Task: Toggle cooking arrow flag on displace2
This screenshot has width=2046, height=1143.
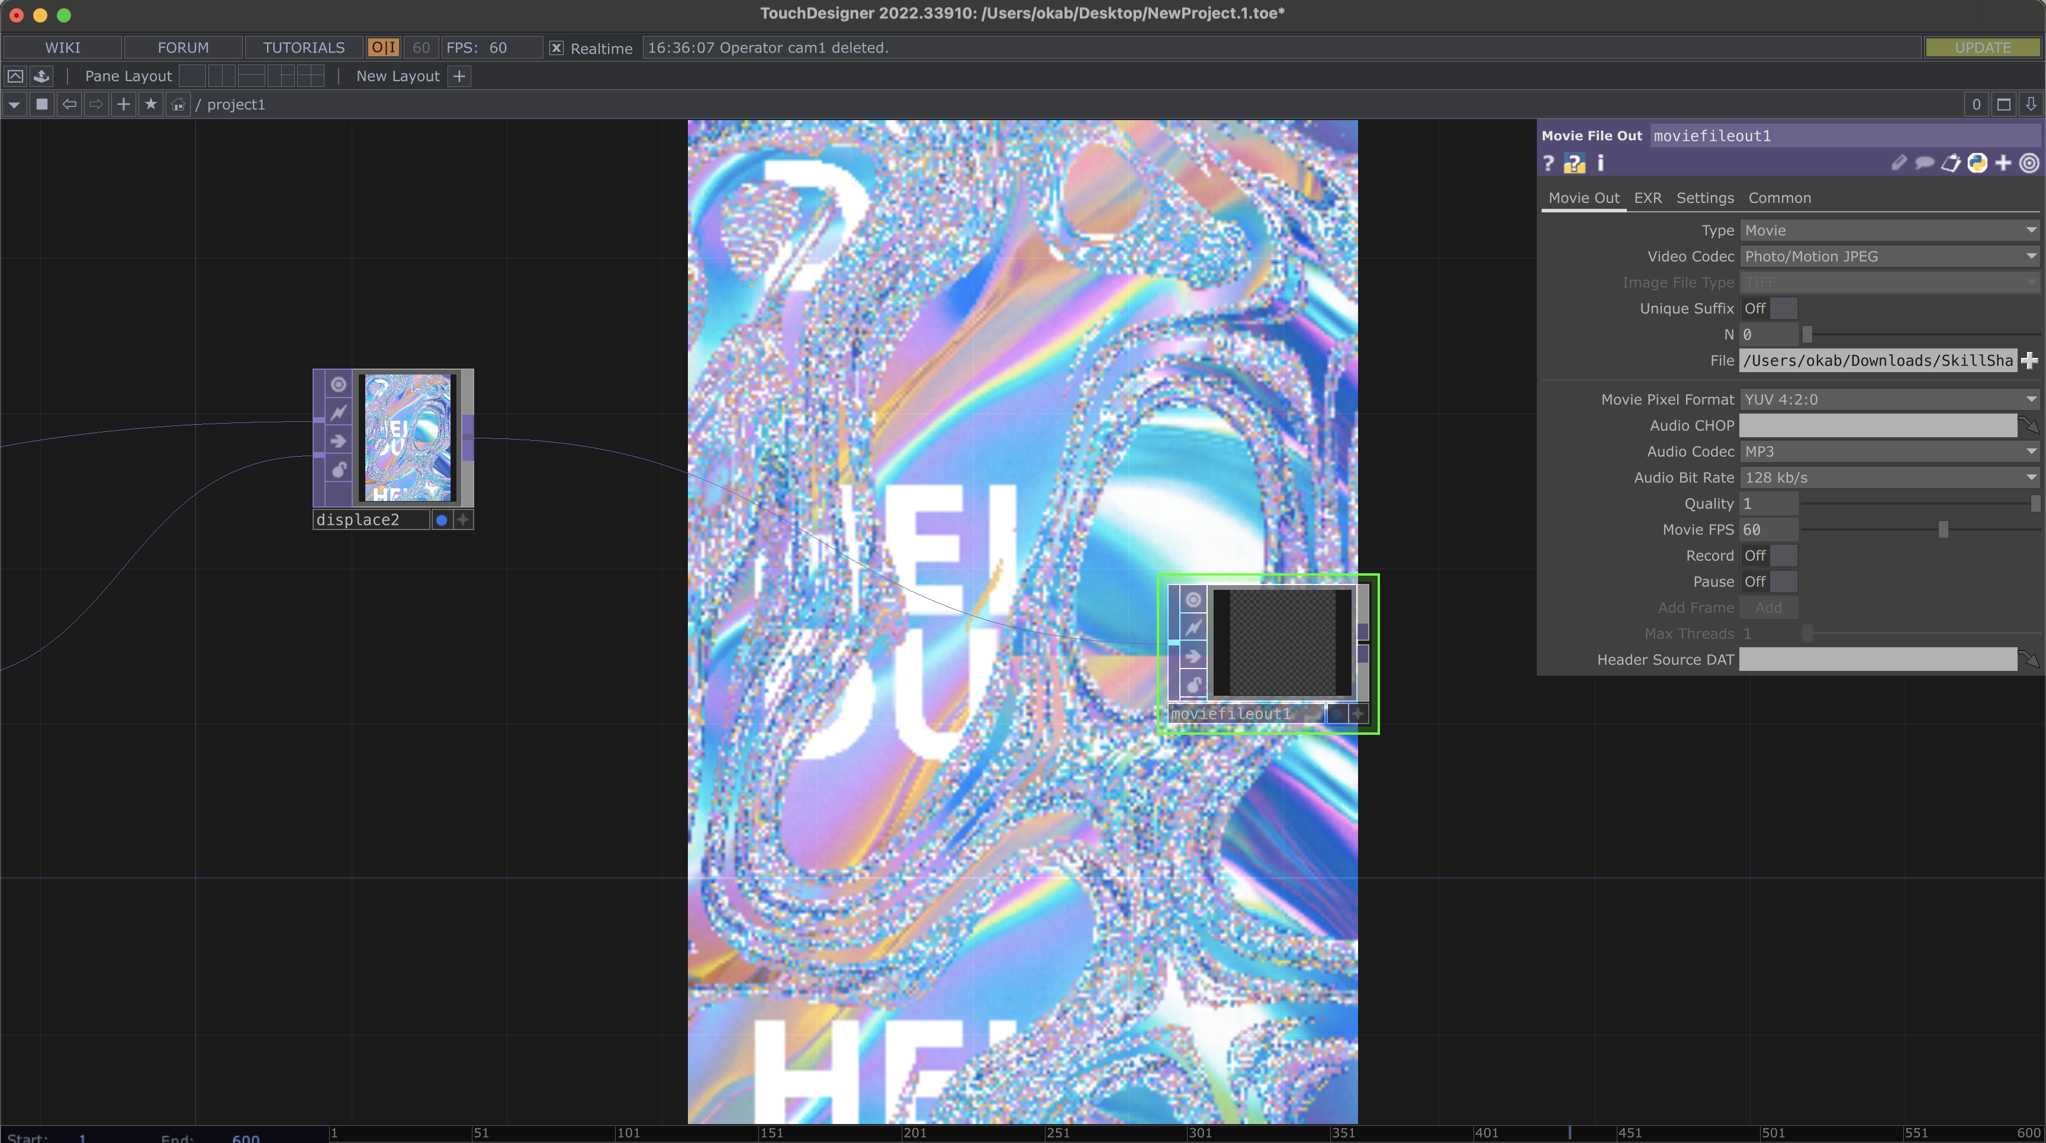Action: 339,441
